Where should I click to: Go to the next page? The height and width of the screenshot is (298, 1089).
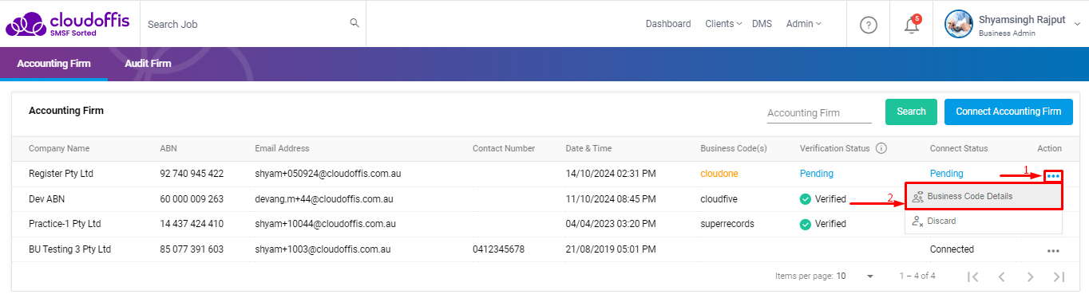(1031, 276)
